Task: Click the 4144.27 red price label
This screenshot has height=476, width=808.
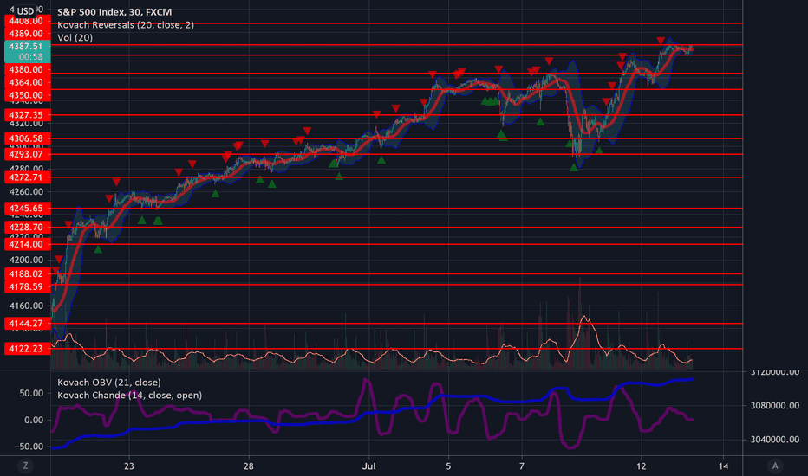Action: click(28, 324)
